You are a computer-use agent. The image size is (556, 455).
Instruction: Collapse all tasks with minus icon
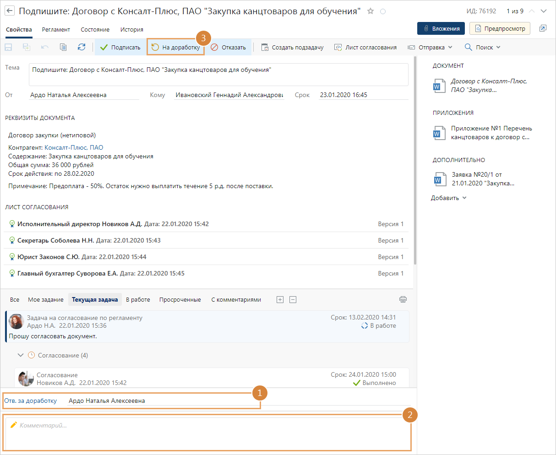pyautogui.click(x=293, y=300)
